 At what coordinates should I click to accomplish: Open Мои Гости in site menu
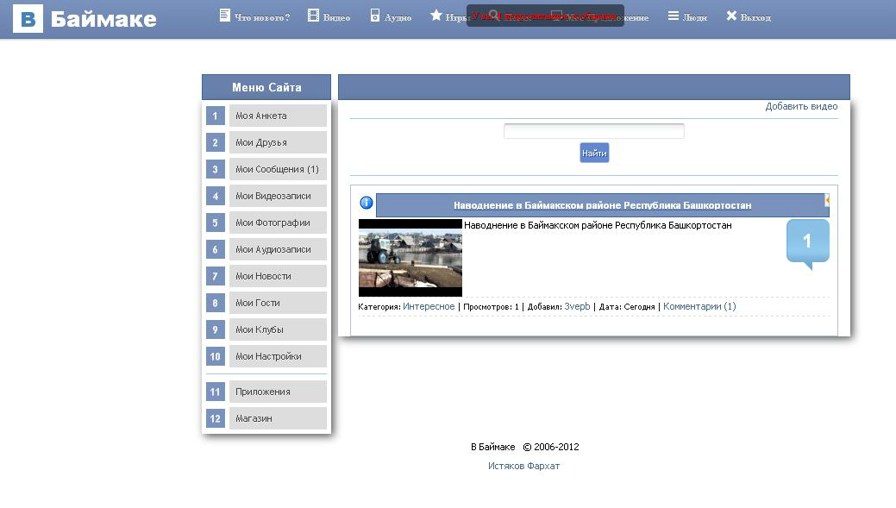coord(278,303)
